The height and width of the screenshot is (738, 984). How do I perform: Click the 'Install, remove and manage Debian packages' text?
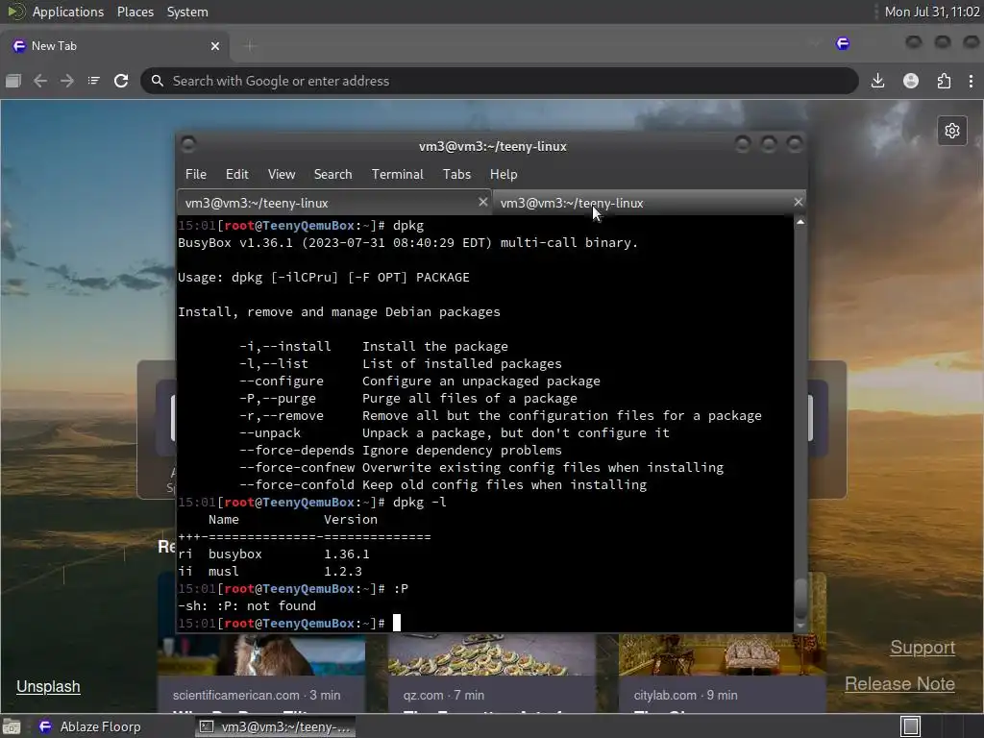(x=339, y=312)
